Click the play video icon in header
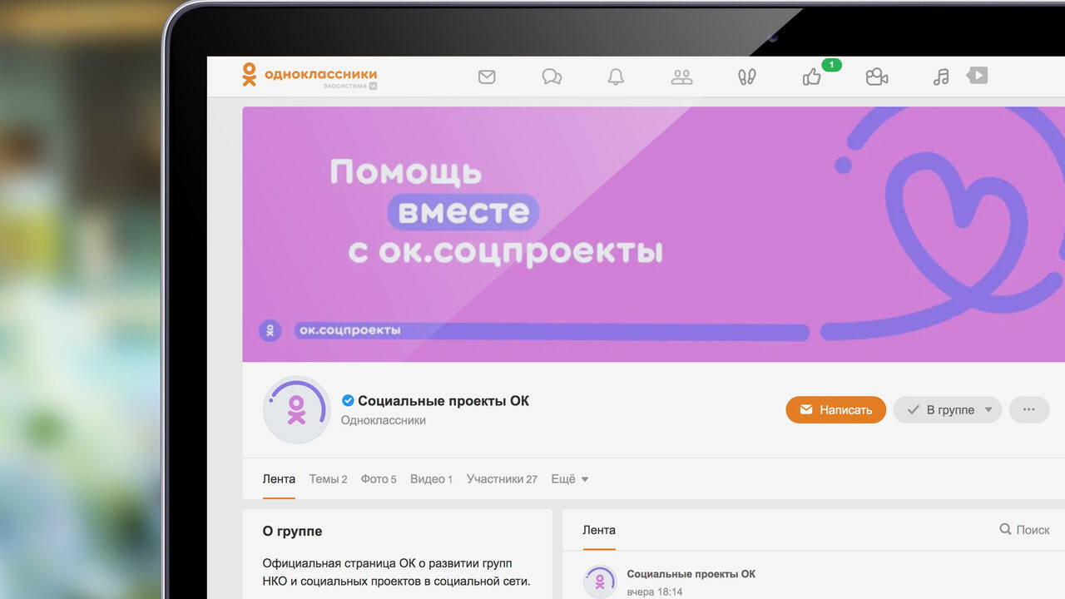This screenshot has height=599, width=1065. 977,75
